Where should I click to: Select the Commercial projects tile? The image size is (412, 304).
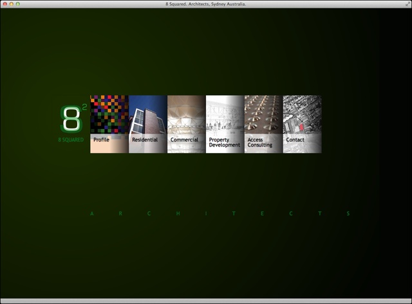[x=187, y=124]
